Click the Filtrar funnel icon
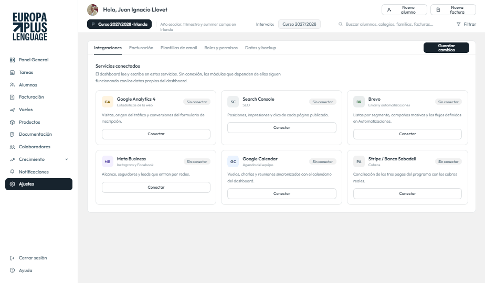 click(458, 24)
